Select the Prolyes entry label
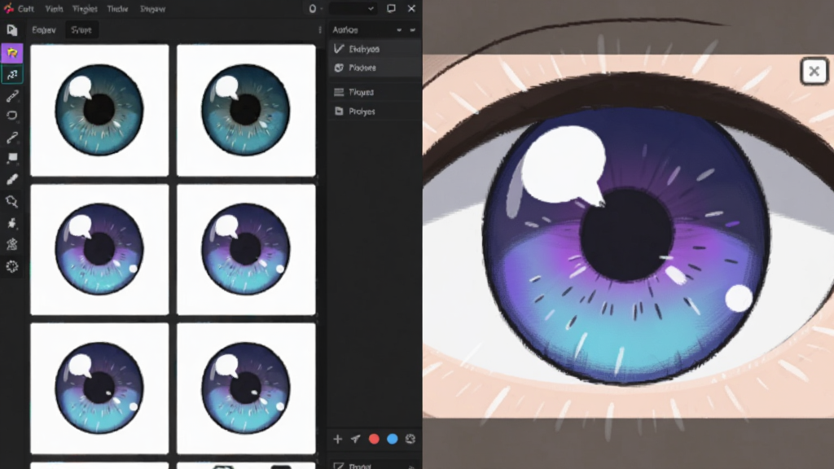834x469 pixels. [x=362, y=112]
